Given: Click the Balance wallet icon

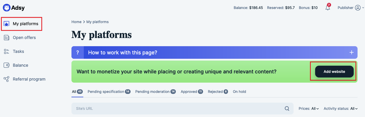Looking at the screenshot, I should pos(7,65).
